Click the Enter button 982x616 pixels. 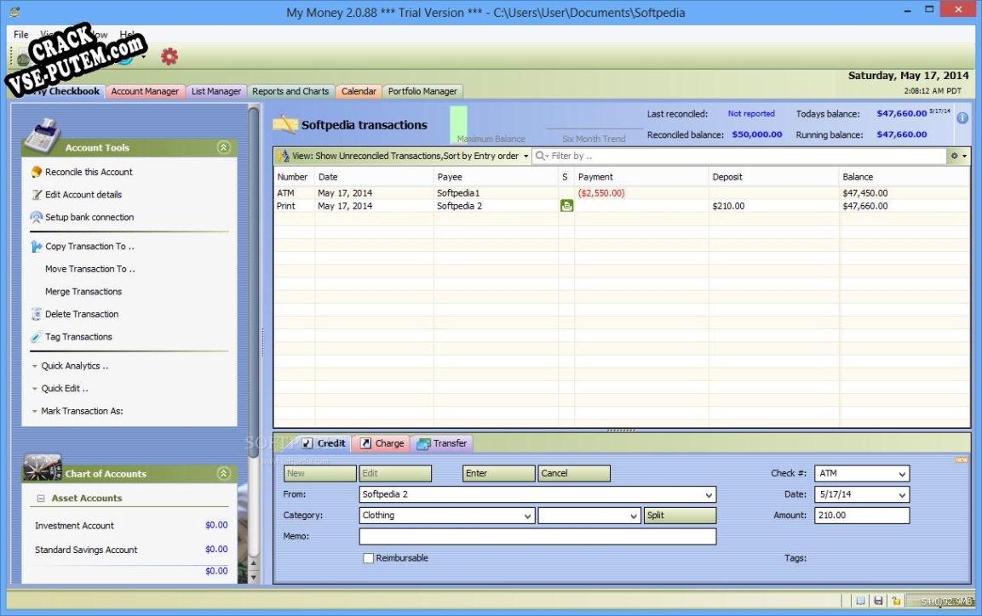498,473
